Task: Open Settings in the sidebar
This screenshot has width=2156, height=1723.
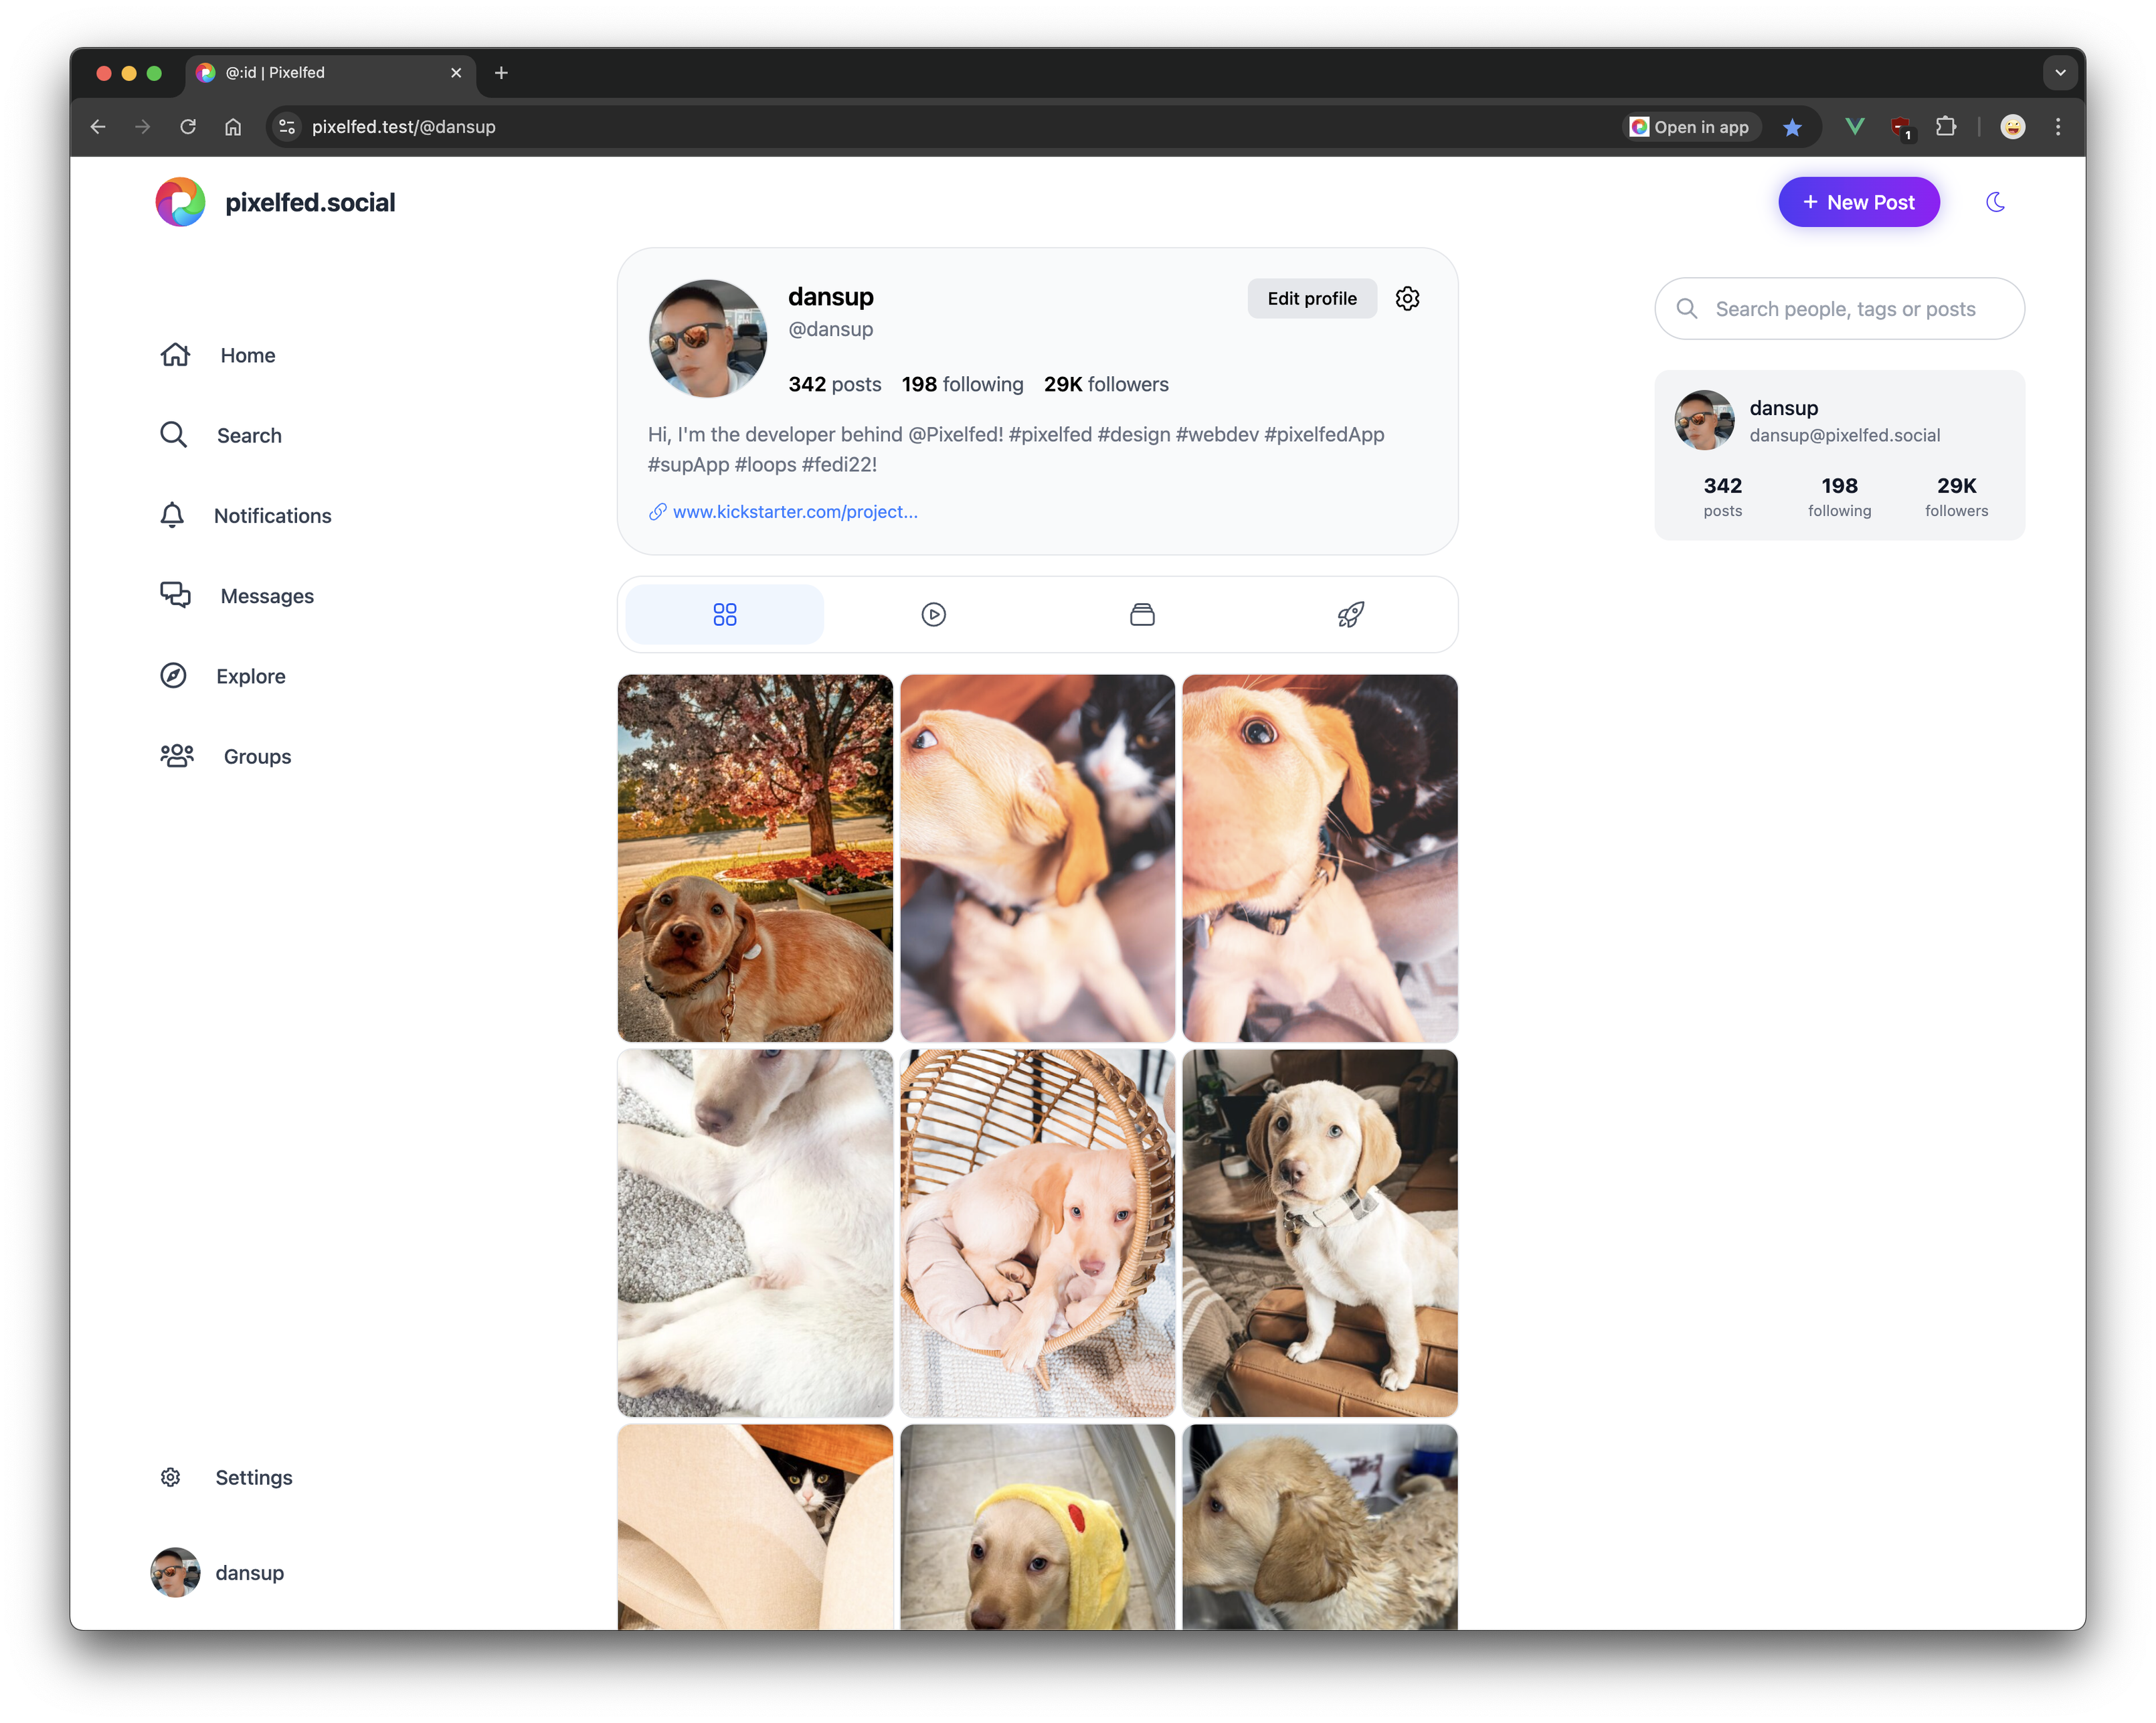Action: (x=226, y=1477)
